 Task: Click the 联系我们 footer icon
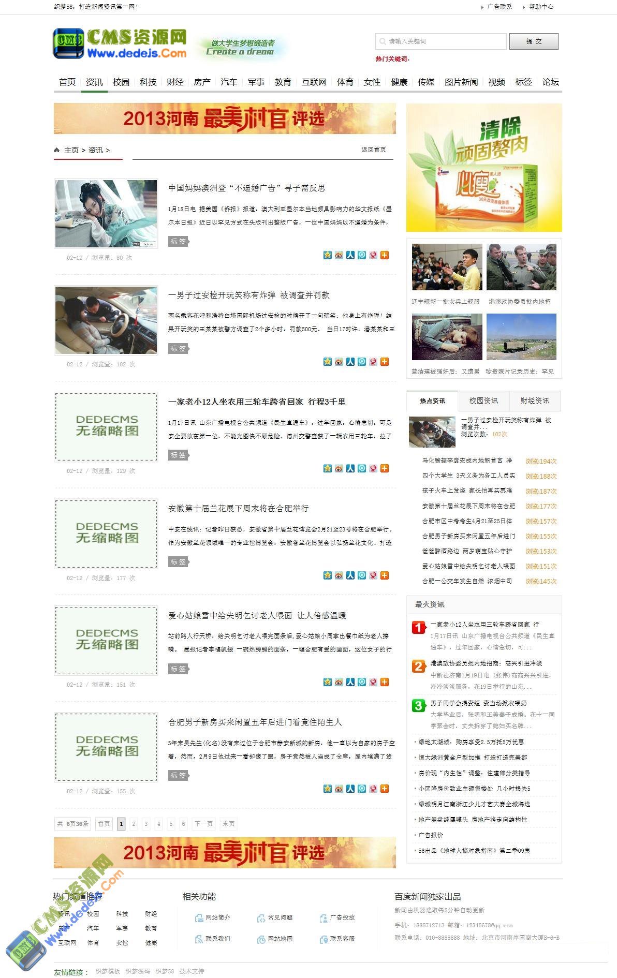199,939
